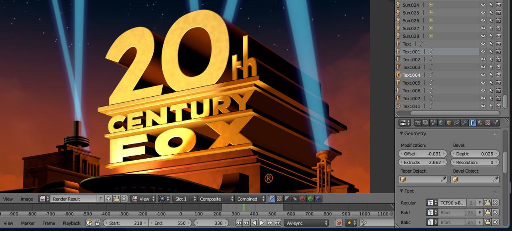Image resolution: width=512 pixels, height=231 pixels.
Task: Click the bevel Depth value field
Action: pos(475,153)
